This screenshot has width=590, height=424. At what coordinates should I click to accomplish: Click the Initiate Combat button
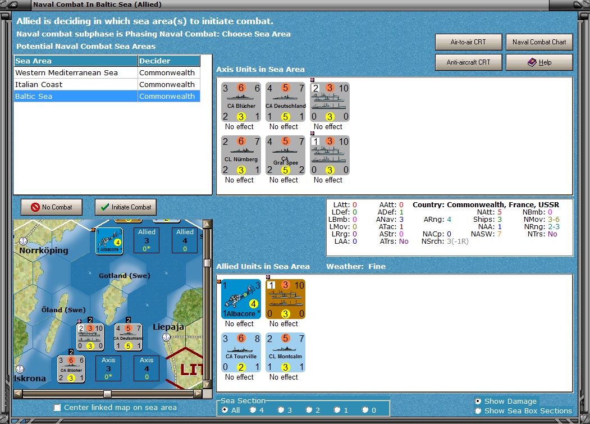point(126,207)
